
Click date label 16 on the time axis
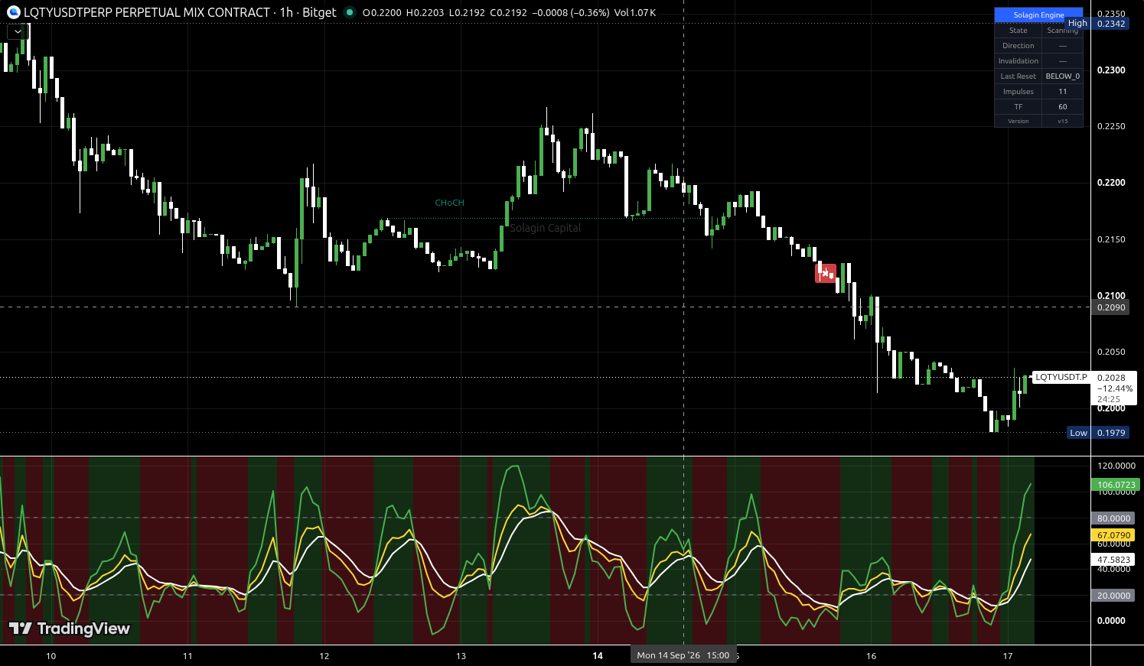[x=871, y=656]
